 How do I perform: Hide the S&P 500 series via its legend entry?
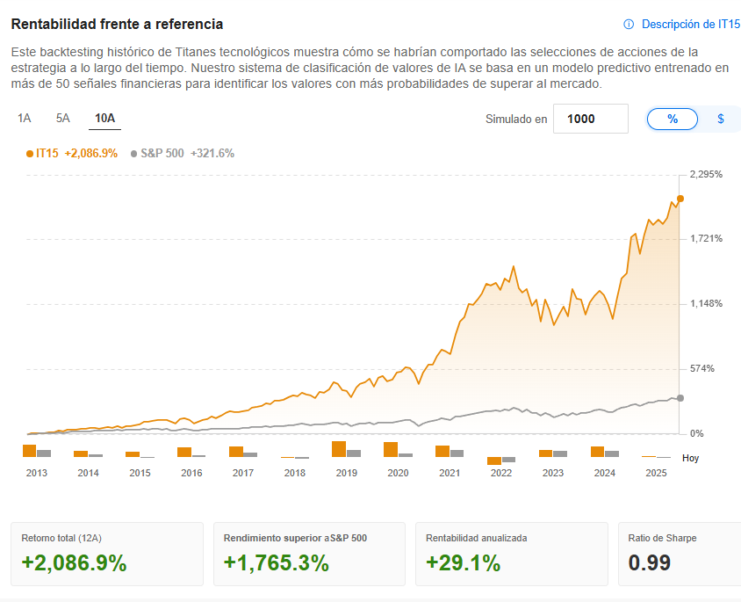tap(162, 152)
